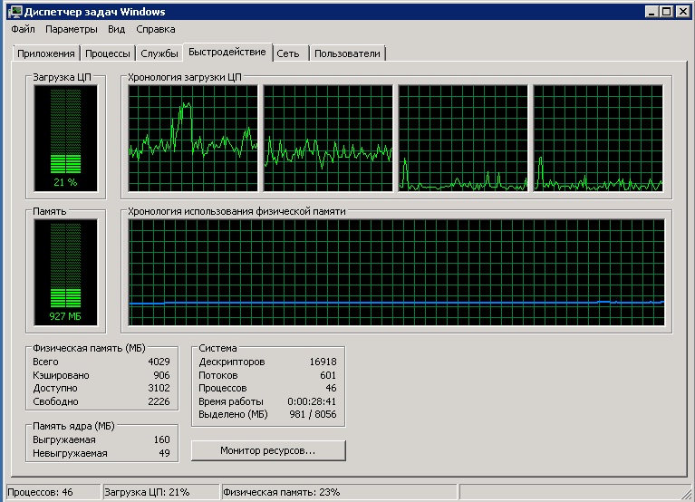Switch to the Пользователи tab
Screen dimensions: 695x502
point(348,53)
